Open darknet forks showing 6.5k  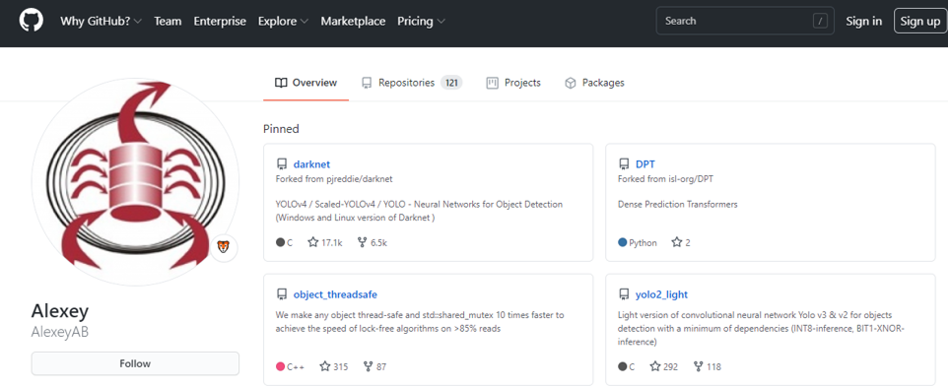pyautogui.click(x=372, y=242)
